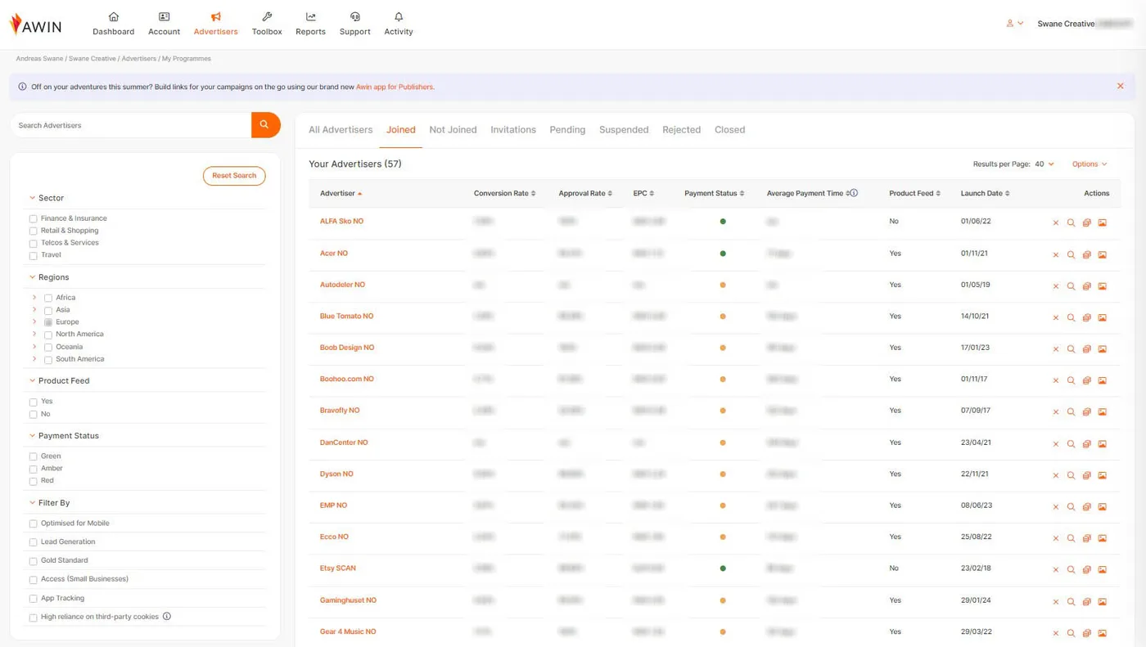This screenshot has width=1146, height=647.
Task: Sort by the Conversion Rate column header
Action: (x=504, y=194)
